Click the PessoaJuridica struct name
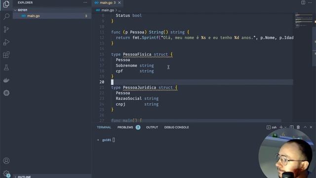Screen dimensions: 316x178 (x=139, y=88)
